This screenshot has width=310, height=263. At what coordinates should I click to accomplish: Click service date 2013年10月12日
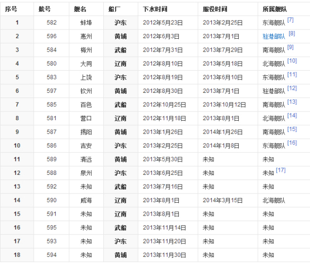tap(224, 105)
